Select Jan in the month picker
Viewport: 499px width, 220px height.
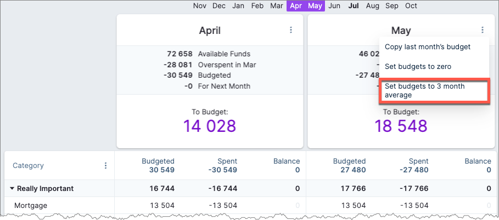pyautogui.click(x=238, y=6)
